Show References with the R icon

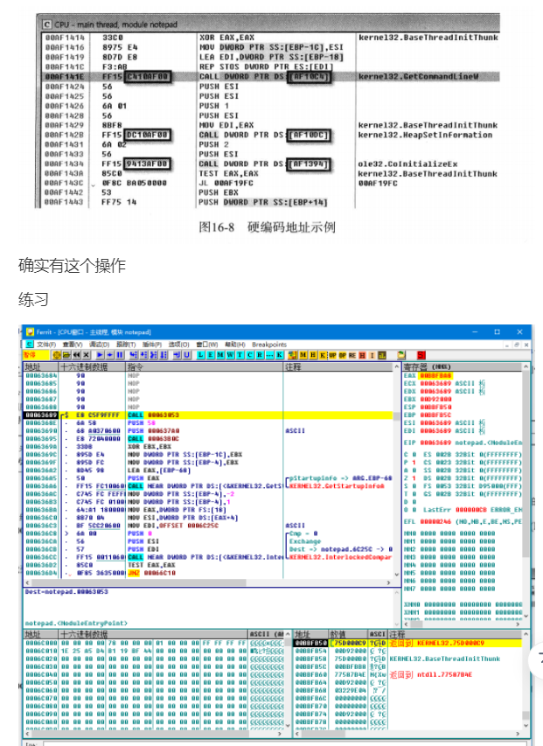259,354
